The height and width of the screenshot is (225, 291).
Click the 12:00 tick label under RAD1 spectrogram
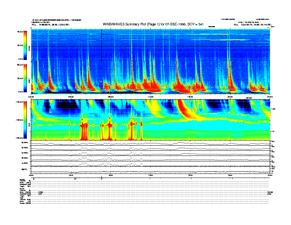tap(151, 97)
